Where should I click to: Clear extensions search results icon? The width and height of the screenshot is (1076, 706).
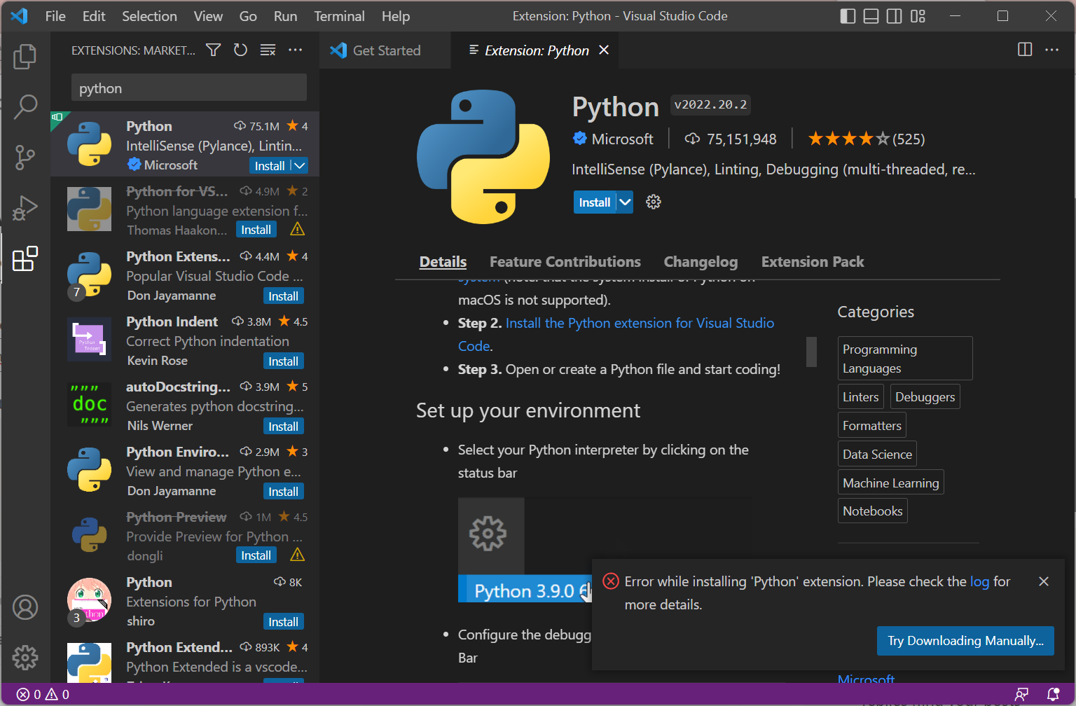268,50
